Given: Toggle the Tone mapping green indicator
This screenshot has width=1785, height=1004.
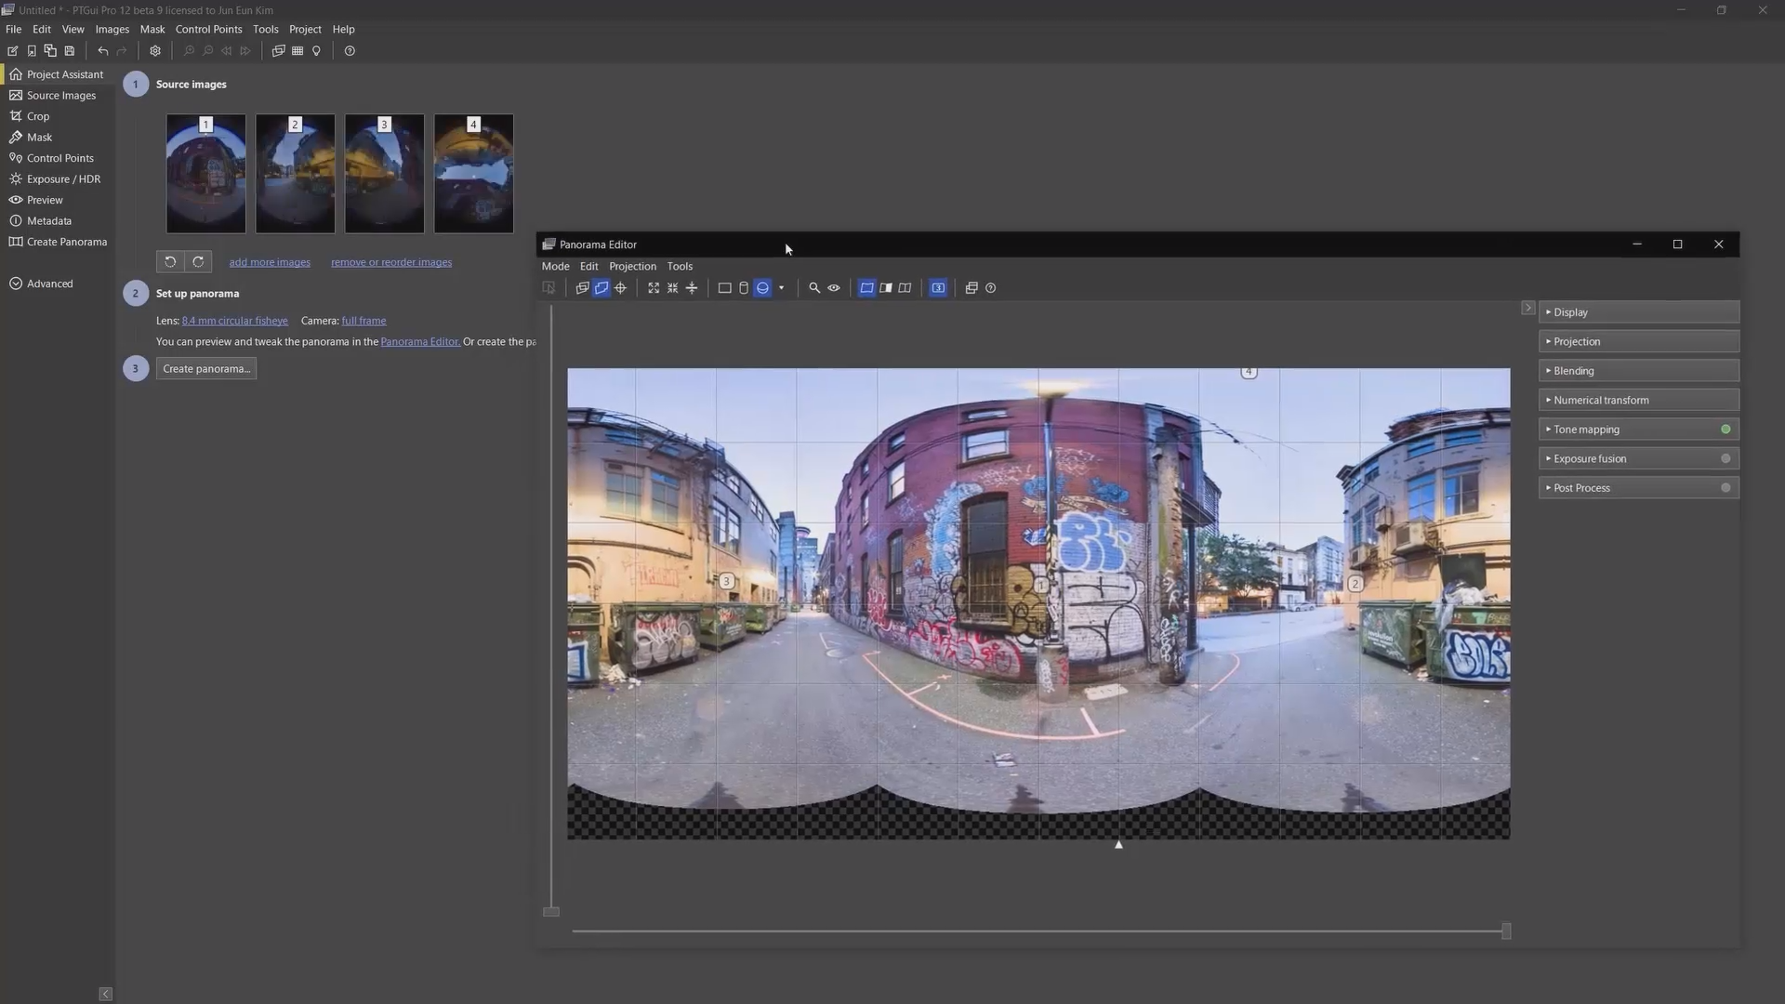Looking at the screenshot, I should click(1725, 429).
